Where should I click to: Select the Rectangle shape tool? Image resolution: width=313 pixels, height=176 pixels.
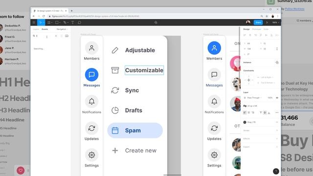point(57,22)
